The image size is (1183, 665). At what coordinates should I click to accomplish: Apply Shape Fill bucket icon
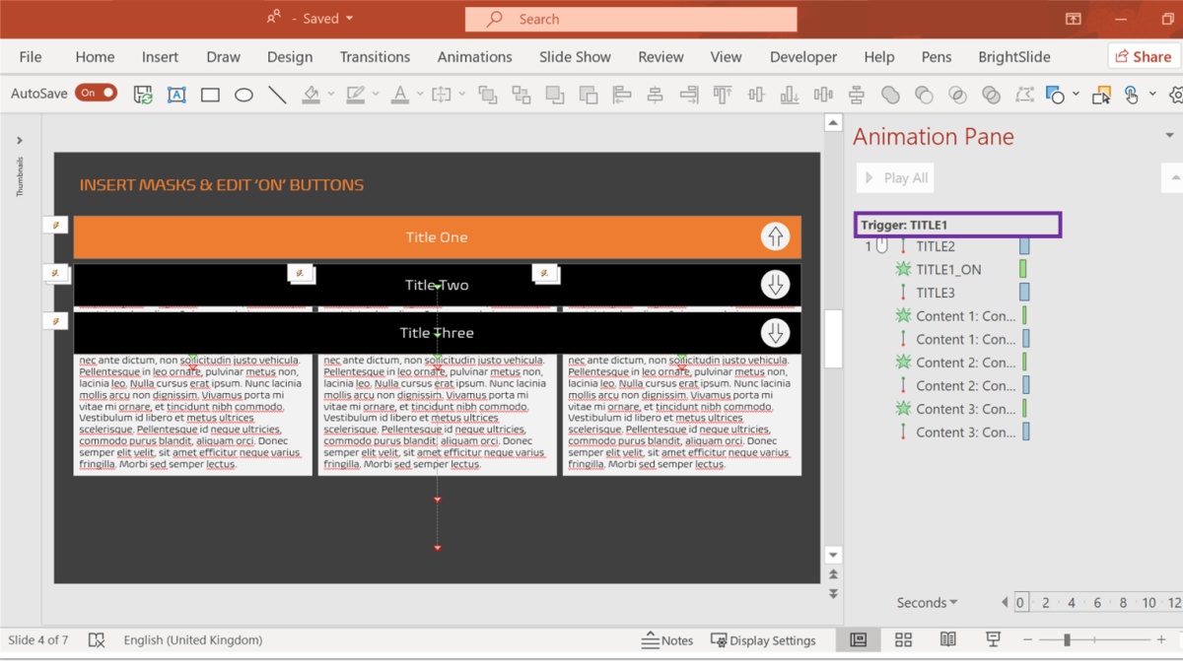point(311,95)
